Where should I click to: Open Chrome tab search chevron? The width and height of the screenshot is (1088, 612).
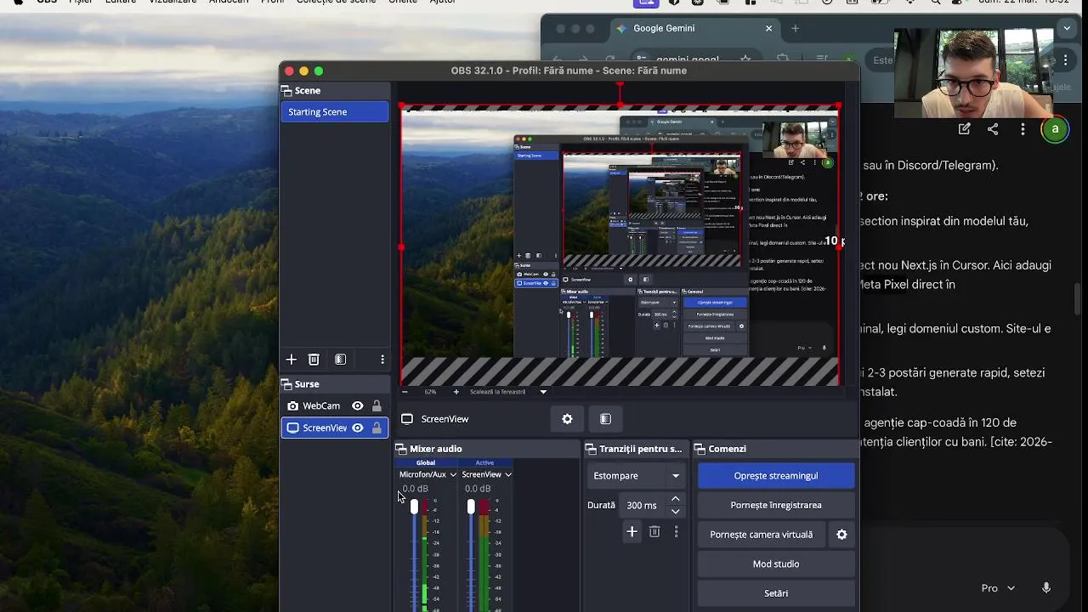(x=1067, y=28)
